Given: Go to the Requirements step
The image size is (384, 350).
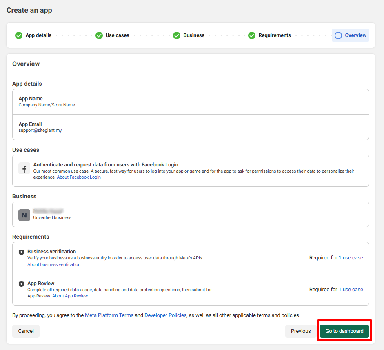Looking at the screenshot, I should click(275, 35).
